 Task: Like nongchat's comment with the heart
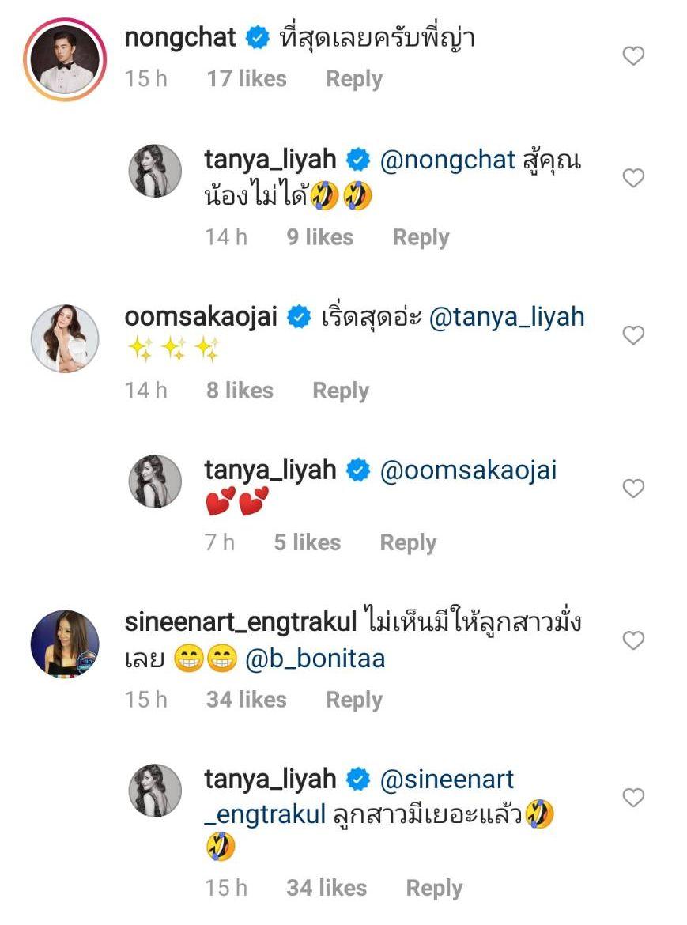click(633, 56)
